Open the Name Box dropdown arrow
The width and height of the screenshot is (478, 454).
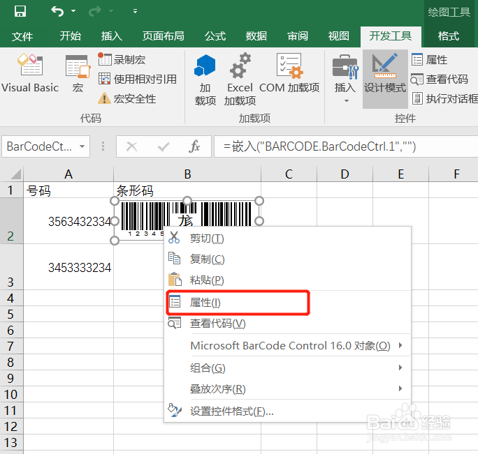click(82, 146)
